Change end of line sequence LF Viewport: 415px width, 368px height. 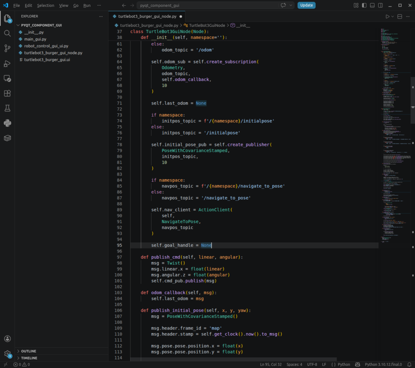(324, 365)
